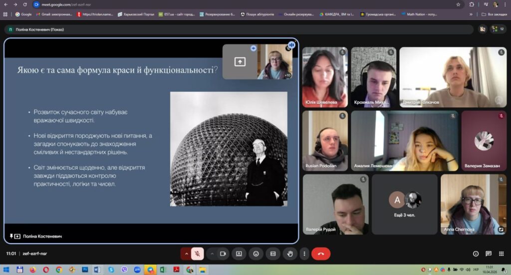The image size is (511, 275).
Task: Click the share screen present button
Action: pos(239,254)
